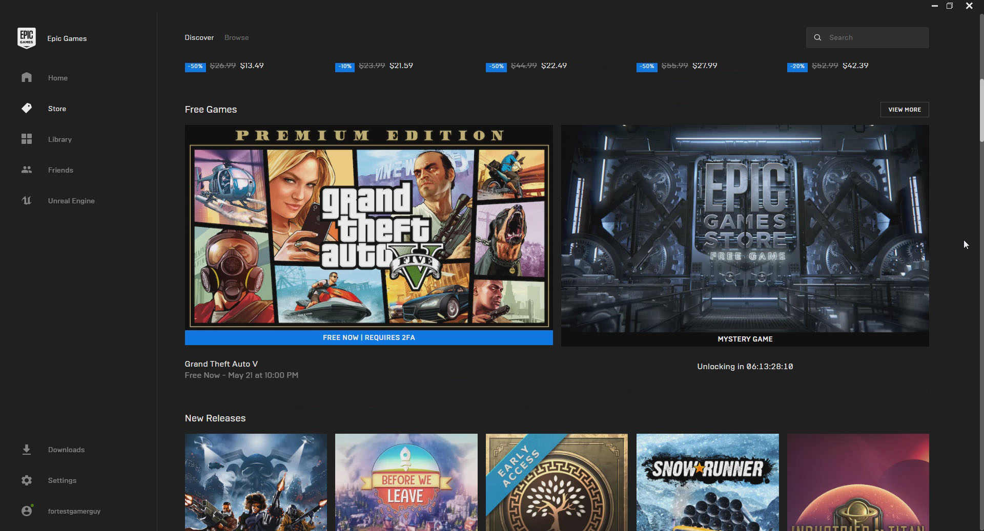
Task: Open the Library grid icon
Action: click(27, 139)
